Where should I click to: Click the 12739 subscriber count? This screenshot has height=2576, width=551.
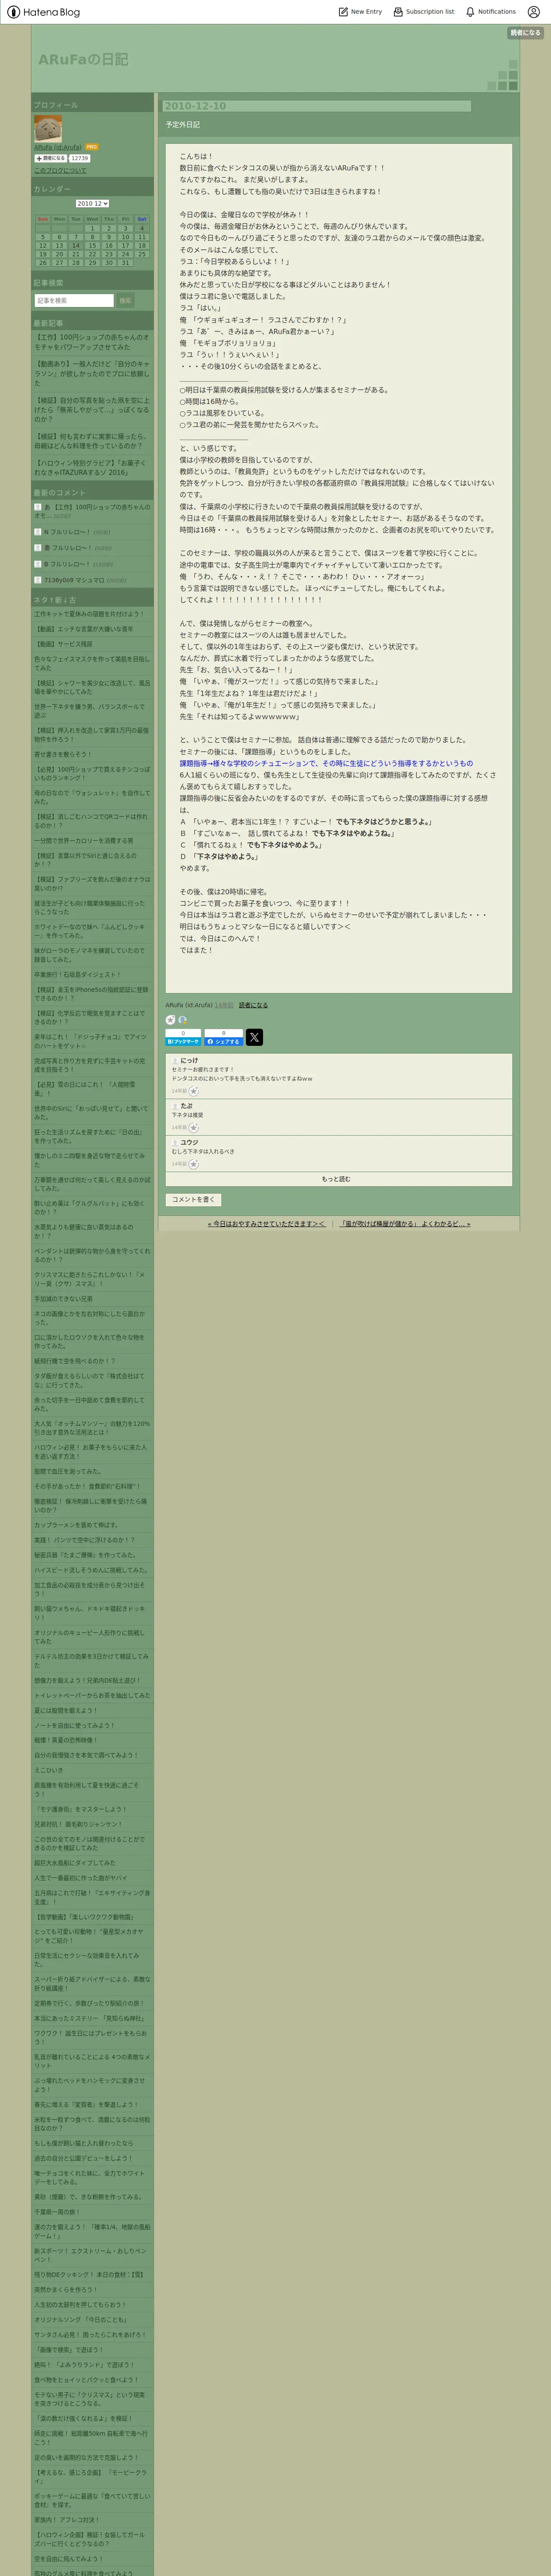(x=79, y=158)
